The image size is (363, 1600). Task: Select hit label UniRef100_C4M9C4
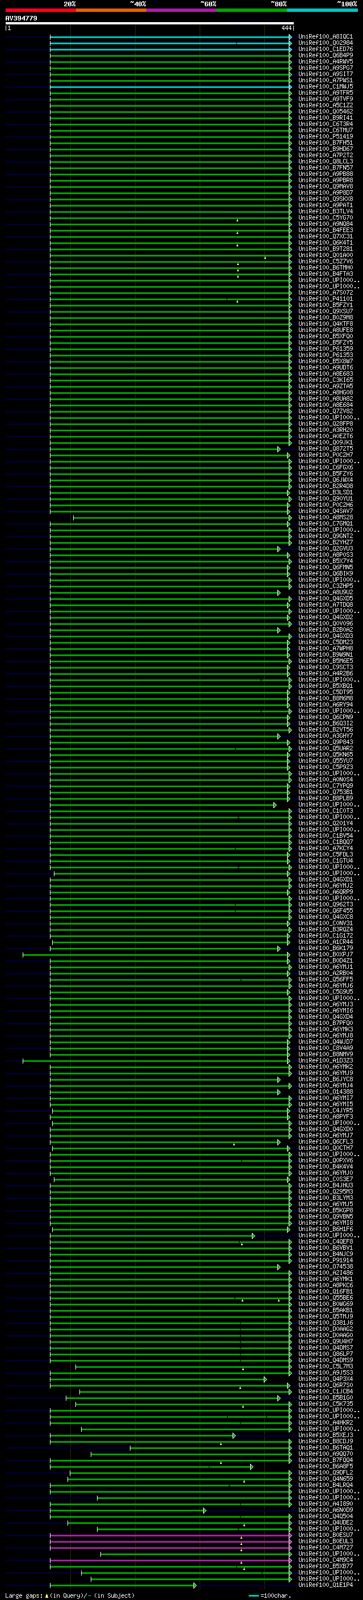[x=325, y=1560]
